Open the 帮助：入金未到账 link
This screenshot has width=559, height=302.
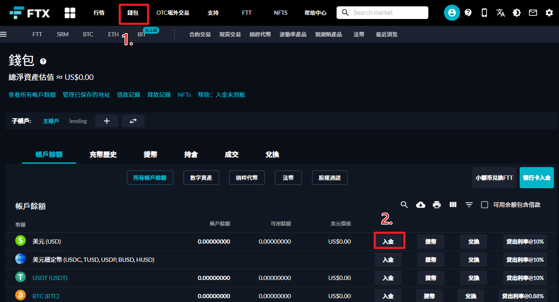(x=222, y=95)
